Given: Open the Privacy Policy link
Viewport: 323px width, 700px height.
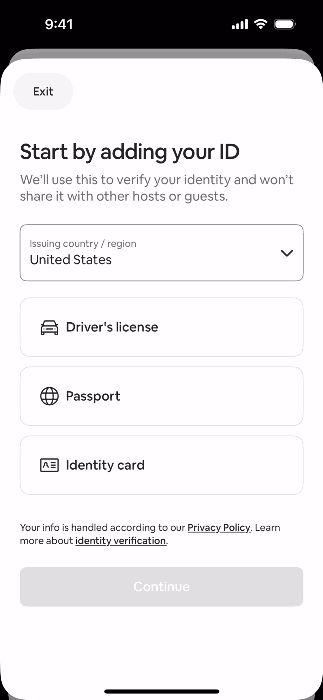Looking at the screenshot, I should click(219, 527).
